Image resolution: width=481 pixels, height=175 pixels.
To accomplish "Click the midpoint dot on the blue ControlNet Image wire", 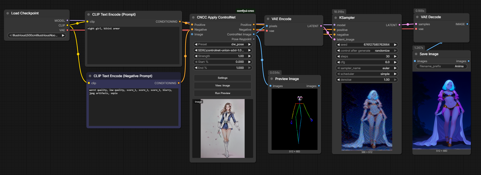I will click(x=262, y=60).
